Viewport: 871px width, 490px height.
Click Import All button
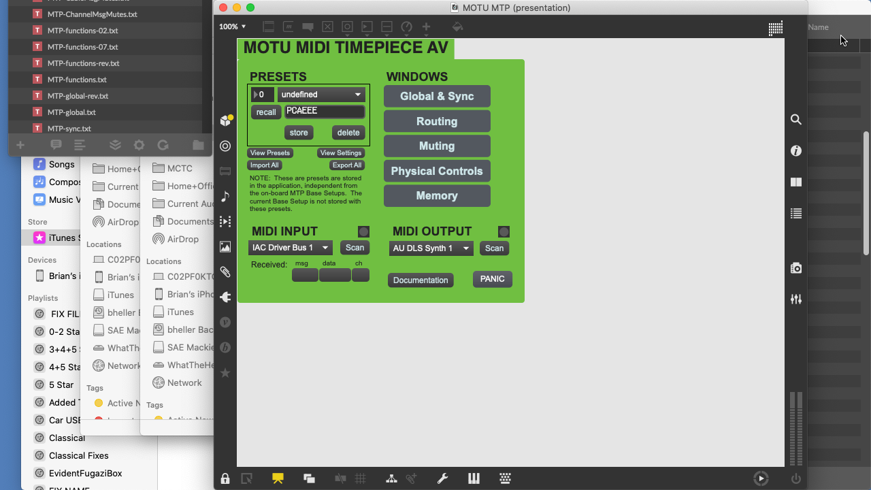[x=264, y=165]
